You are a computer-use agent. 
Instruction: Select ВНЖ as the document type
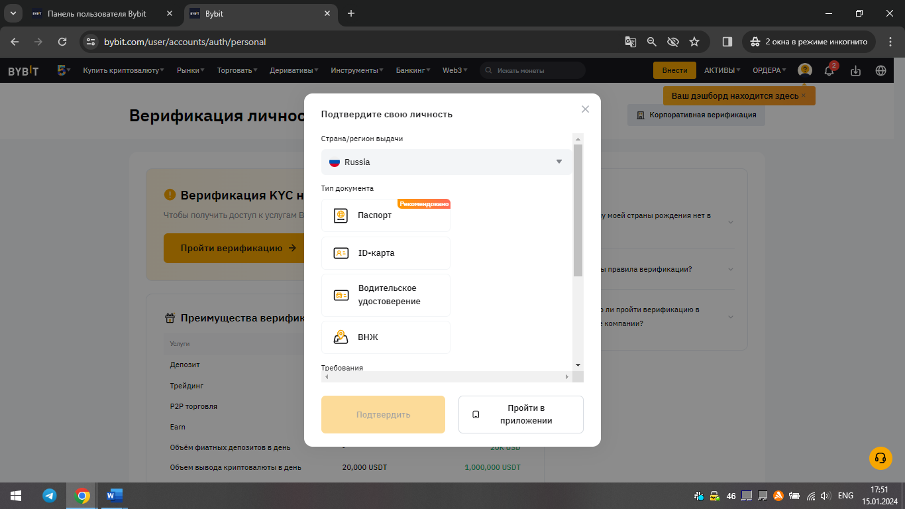386,337
